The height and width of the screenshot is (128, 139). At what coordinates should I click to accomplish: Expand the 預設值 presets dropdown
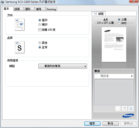114,76
